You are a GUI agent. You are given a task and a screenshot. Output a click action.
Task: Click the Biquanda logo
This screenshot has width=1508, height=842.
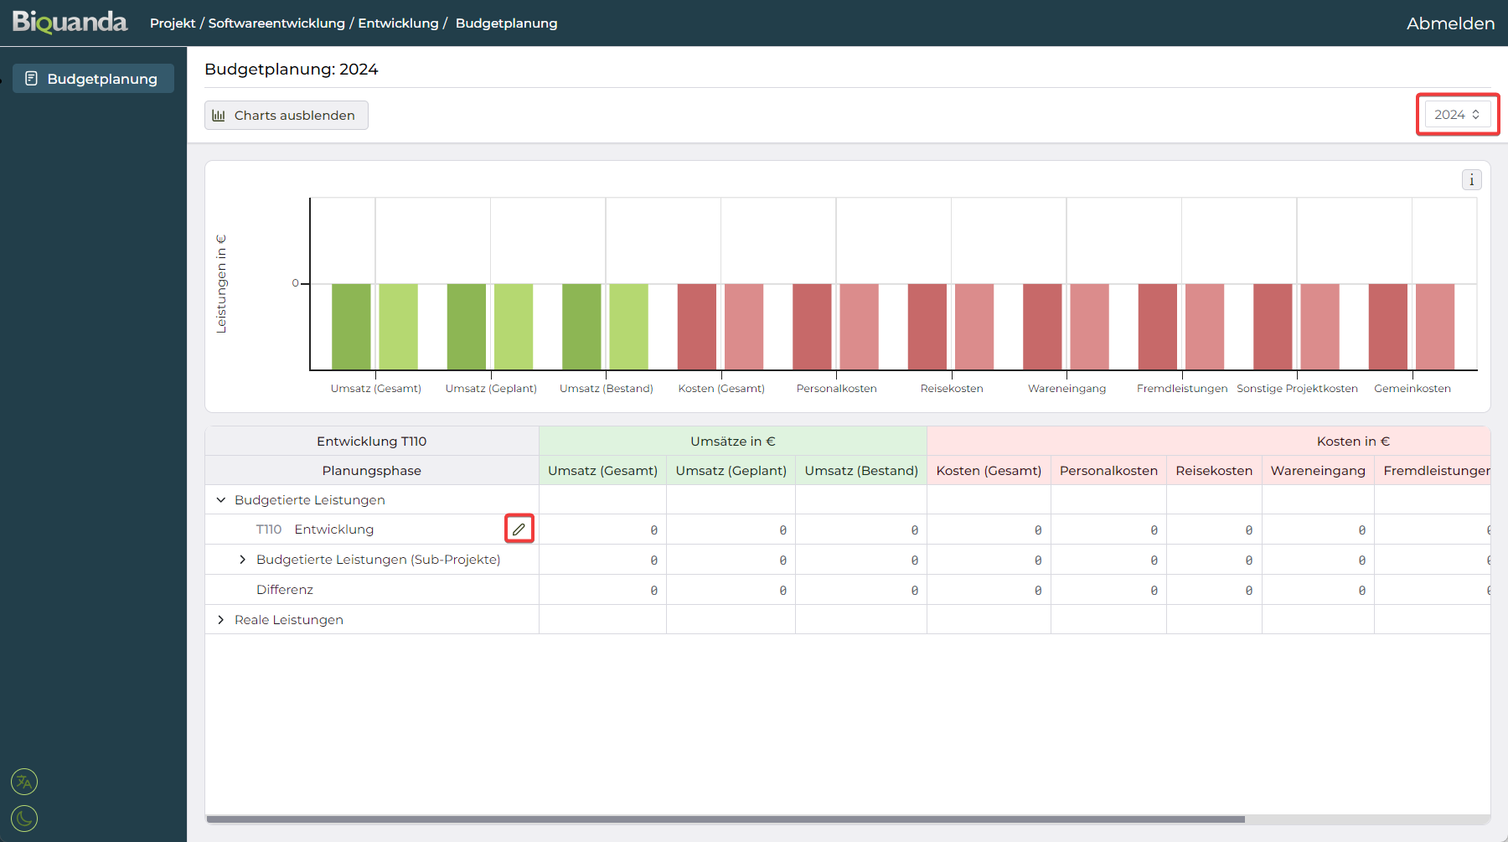[x=70, y=23]
